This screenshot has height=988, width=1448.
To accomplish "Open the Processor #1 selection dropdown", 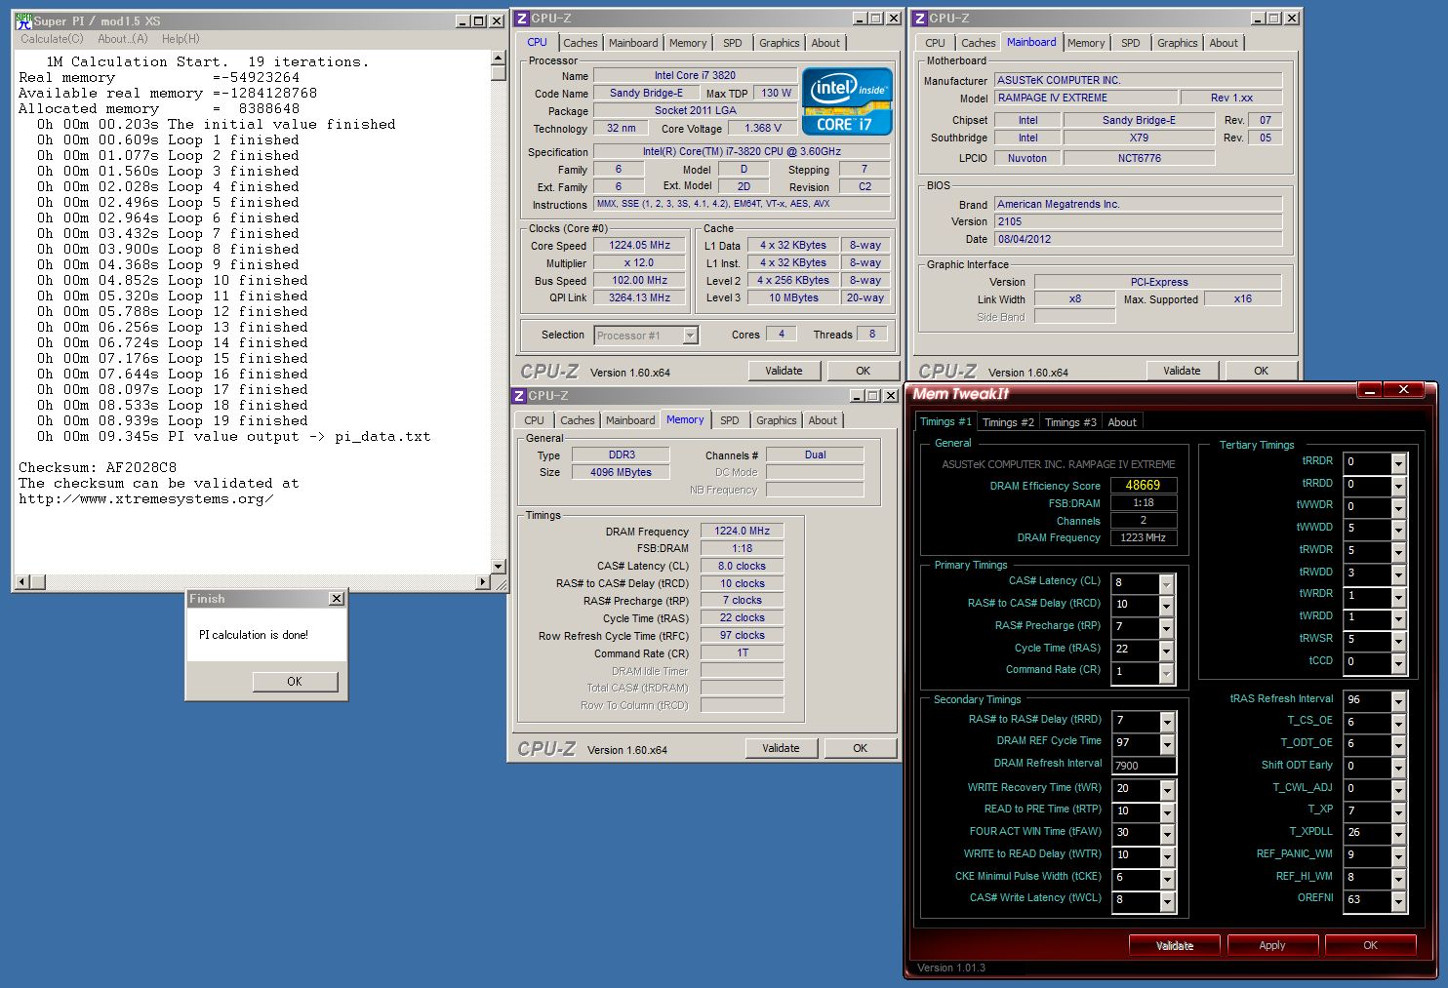I will tap(690, 336).
